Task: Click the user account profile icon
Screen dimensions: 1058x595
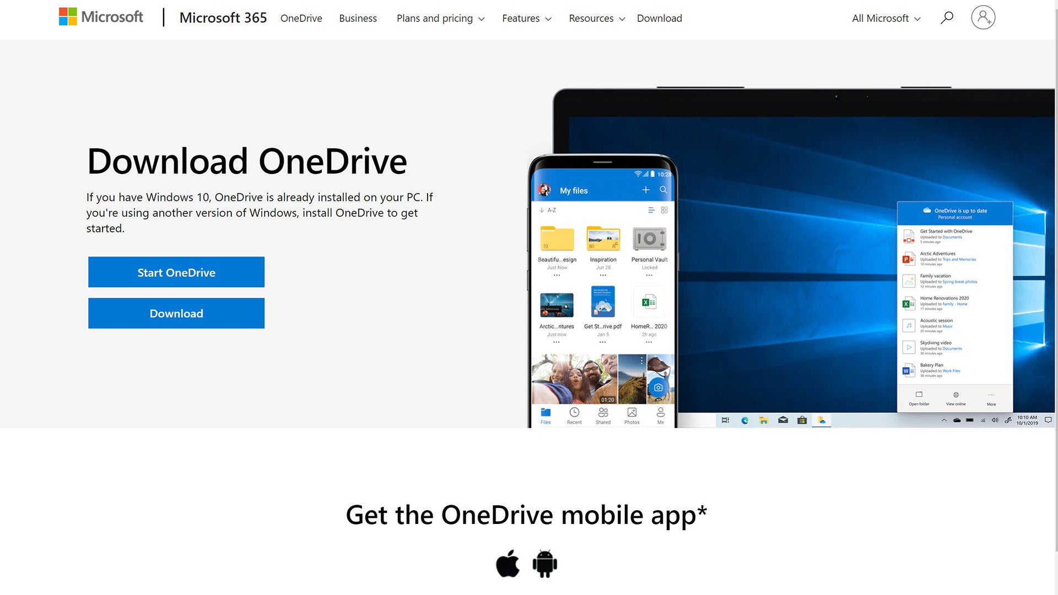Action: [x=984, y=18]
